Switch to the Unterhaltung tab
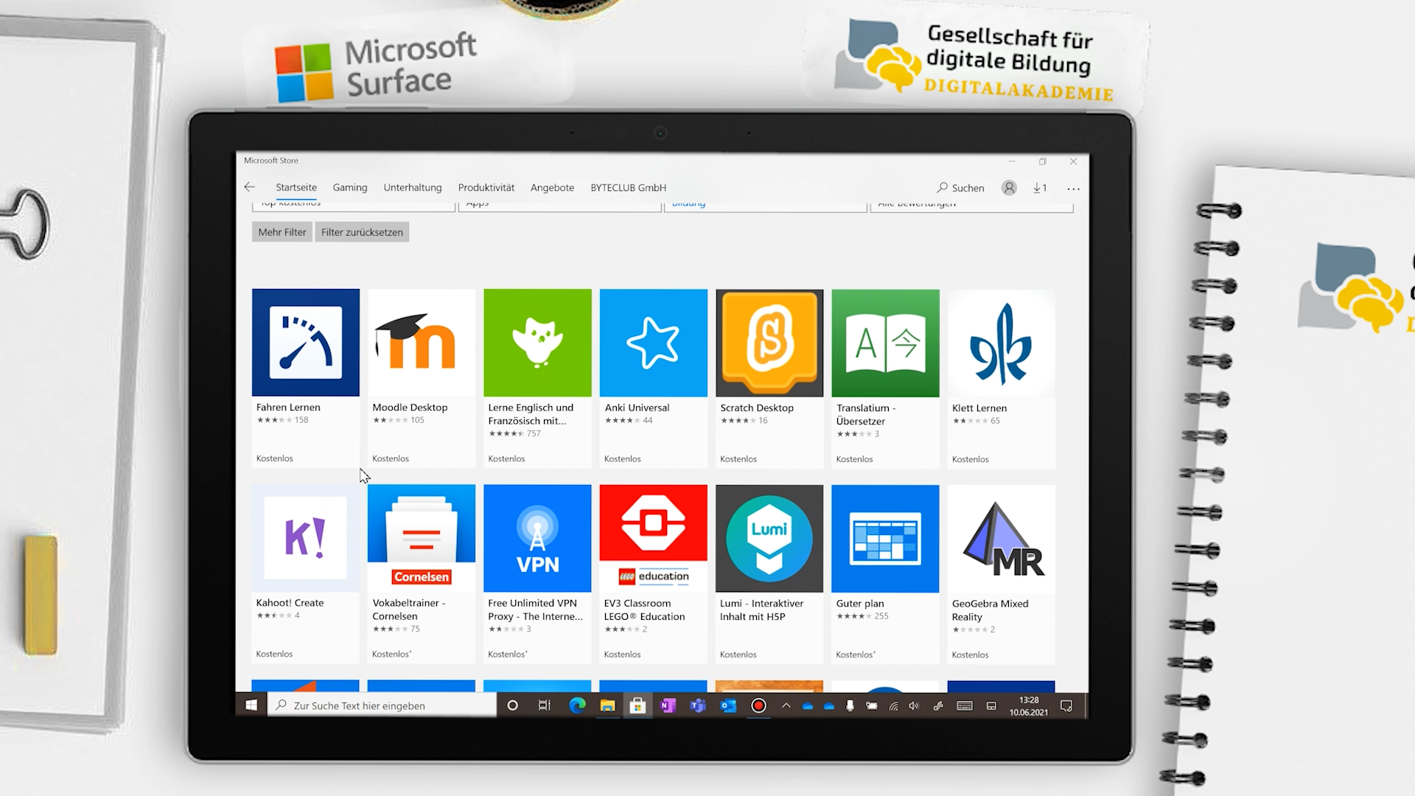Viewport: 1415px width, 796px height. [413, 187]
